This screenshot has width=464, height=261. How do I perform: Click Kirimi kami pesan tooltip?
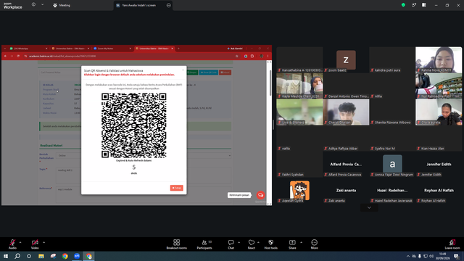click(x=239, y=195)
